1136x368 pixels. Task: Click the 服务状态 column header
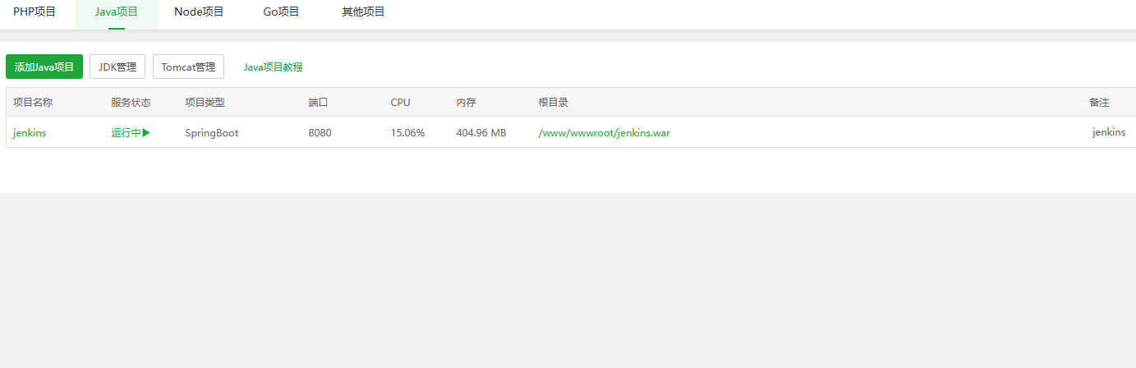131,103
